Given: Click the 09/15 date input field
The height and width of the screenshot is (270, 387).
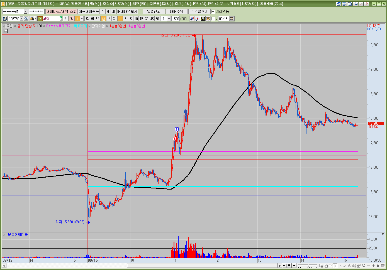Looking at the screenshot, I should (x=223, y=19).
